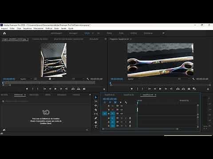Switch to the Cor workspace
Viewport: 213px width, 159px height.
(98, 33)
